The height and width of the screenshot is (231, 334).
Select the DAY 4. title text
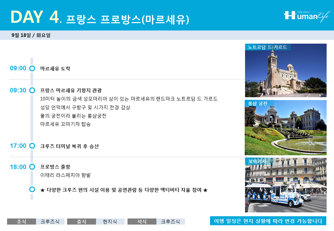click(36, 17)
